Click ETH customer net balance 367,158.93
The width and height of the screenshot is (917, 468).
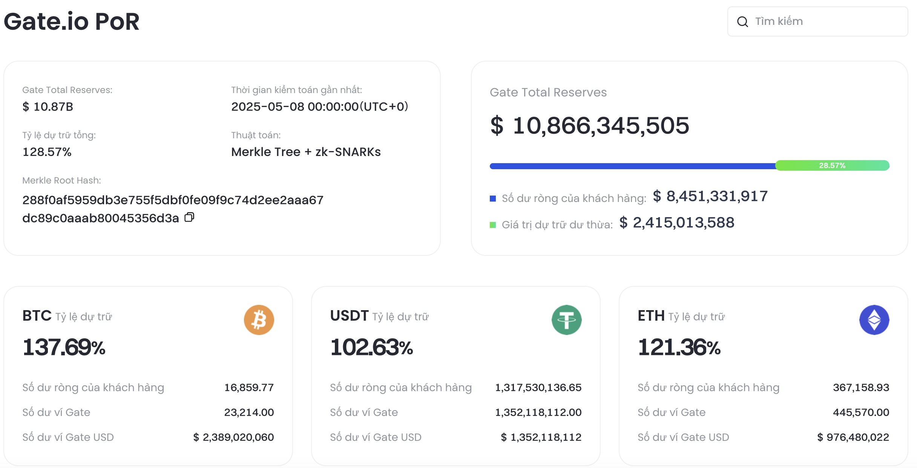pos(861,387)
